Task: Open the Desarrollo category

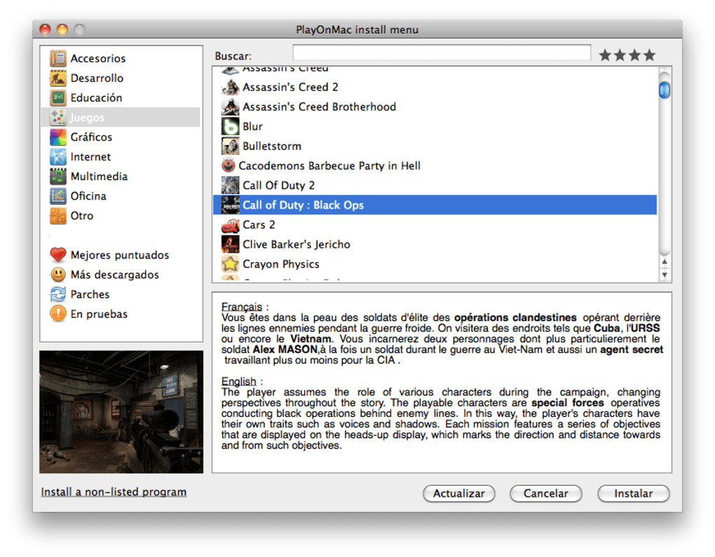Action: pos(121,78)
